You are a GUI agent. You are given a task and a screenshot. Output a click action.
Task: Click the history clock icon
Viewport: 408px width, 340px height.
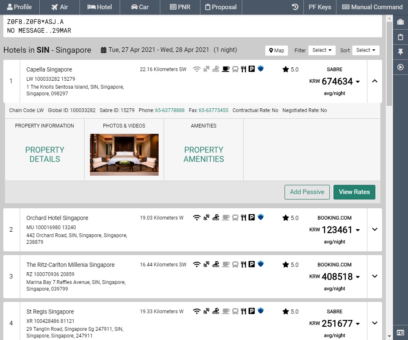pos(295,7)
